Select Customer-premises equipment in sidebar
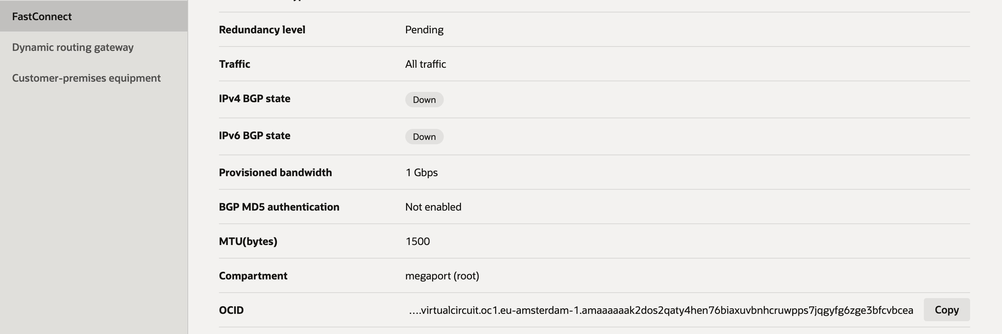Image resolution: width=1002 pixels, height=334 pixels. point(86,78)
